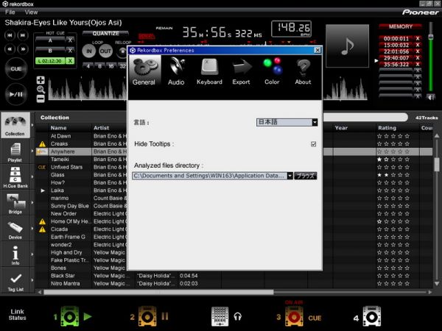
Task: Delete the green loop hot cue 02:12:30
Action: pyautogui.click(x=70, y=61)
